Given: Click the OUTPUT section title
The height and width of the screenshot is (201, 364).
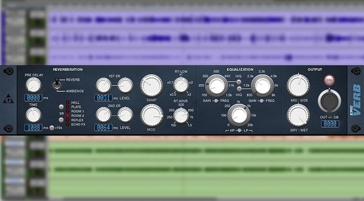Looking at the screenshot, I should pyautogui.click(x=315, y=70).
